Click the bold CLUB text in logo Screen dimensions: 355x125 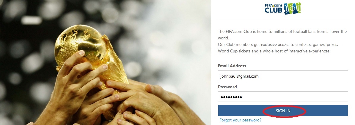click(274, 10)
